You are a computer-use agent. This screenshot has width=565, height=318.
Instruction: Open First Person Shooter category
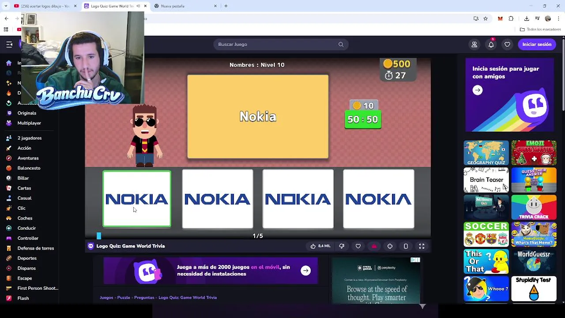pyautogui.click(x=38, y=288)
